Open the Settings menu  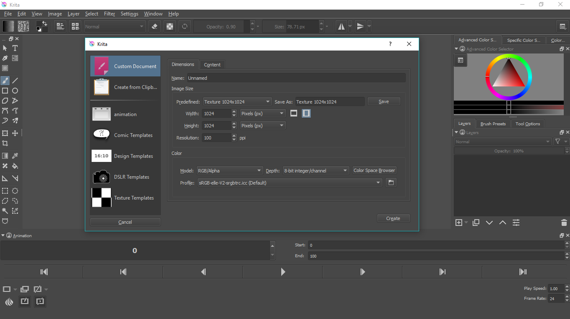click(x=130, y=14)
